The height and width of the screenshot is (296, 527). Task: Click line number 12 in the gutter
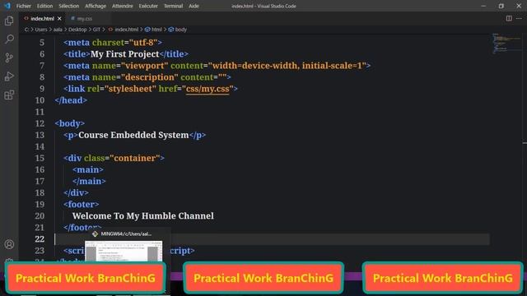(40, 123)
